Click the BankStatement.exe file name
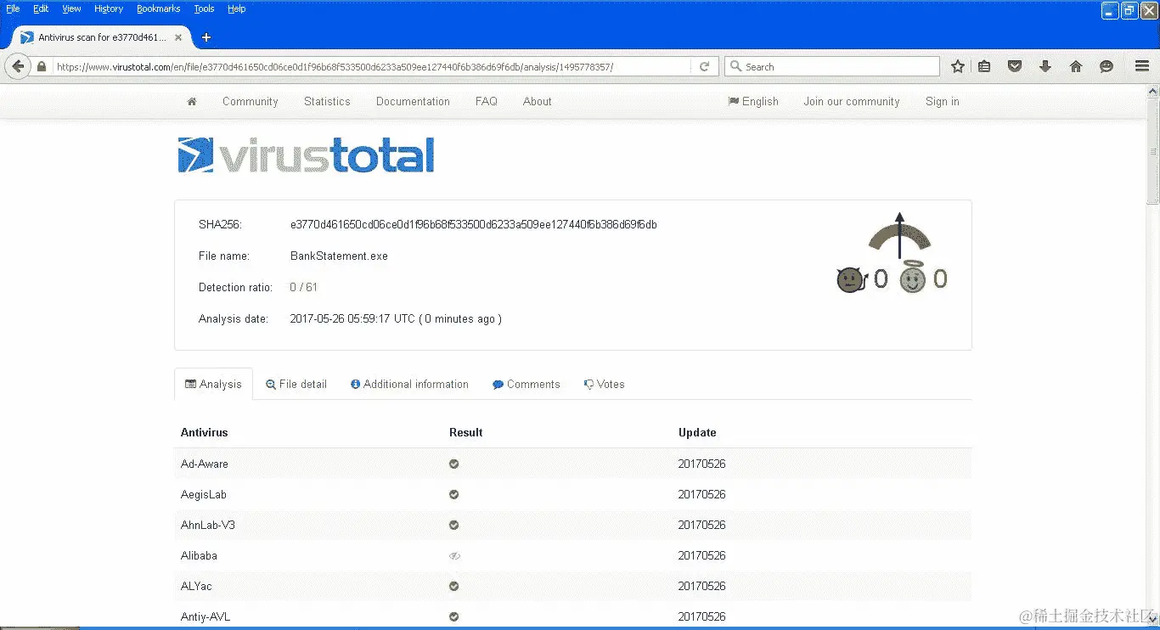 click(x=339, y=256)
